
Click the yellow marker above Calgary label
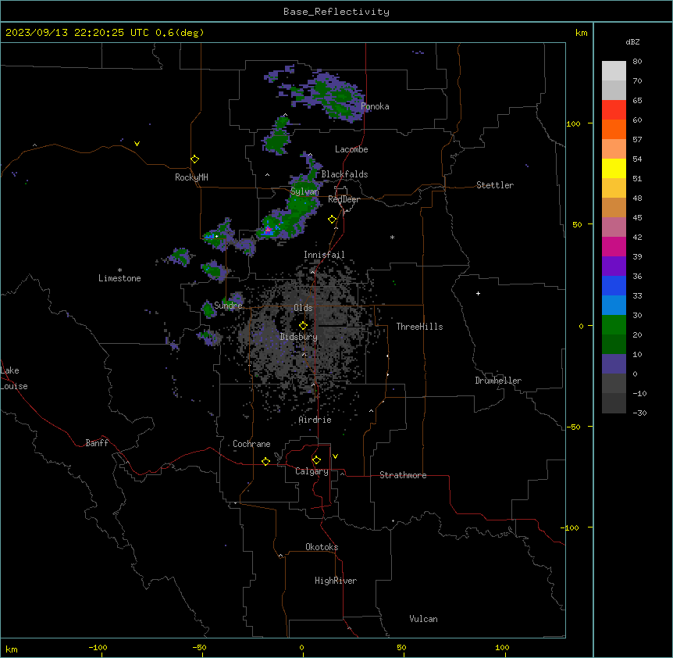click(316, 460)
